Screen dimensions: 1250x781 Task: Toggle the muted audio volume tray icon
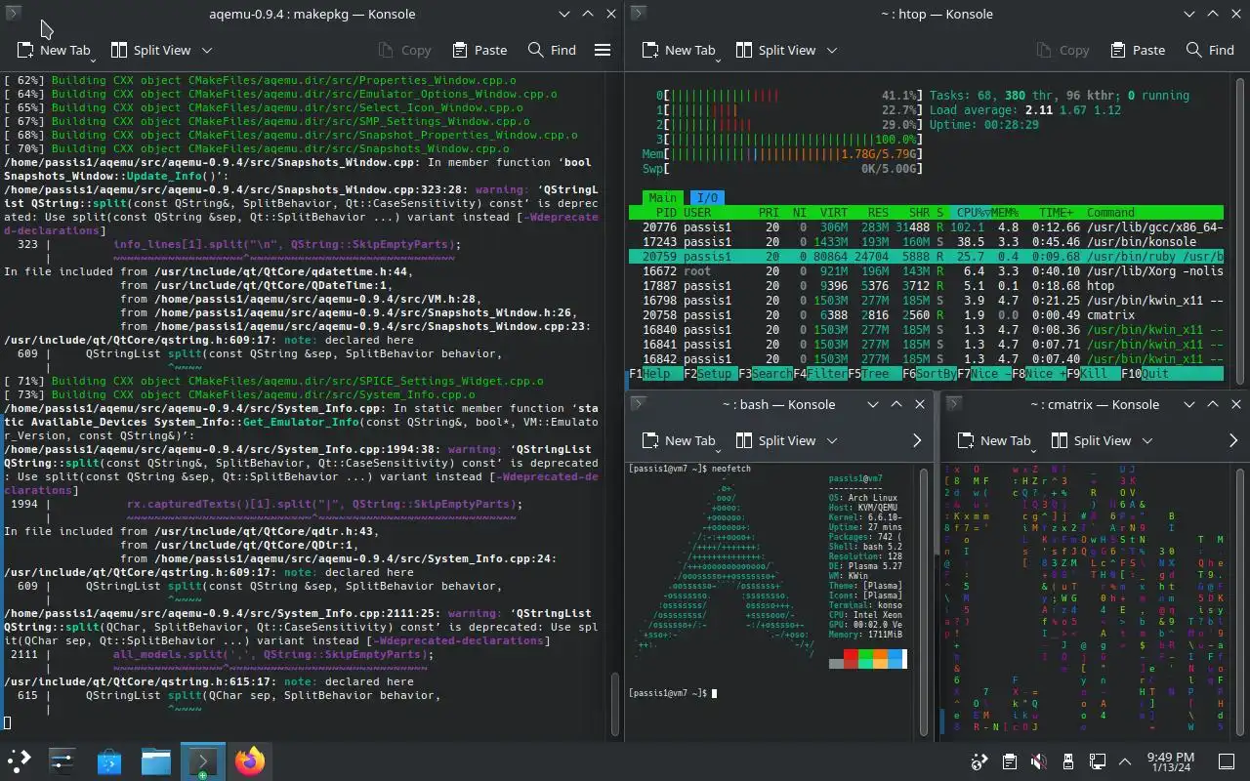[x=1039, y=761]
